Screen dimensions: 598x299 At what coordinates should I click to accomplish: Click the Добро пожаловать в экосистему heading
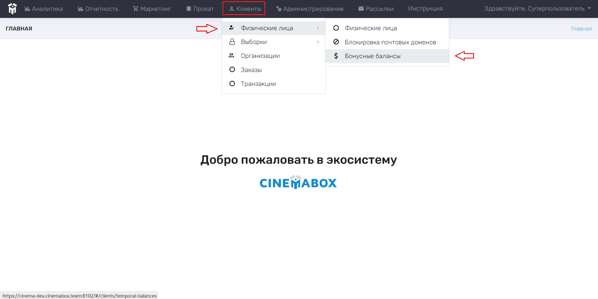tap(299, 160)
